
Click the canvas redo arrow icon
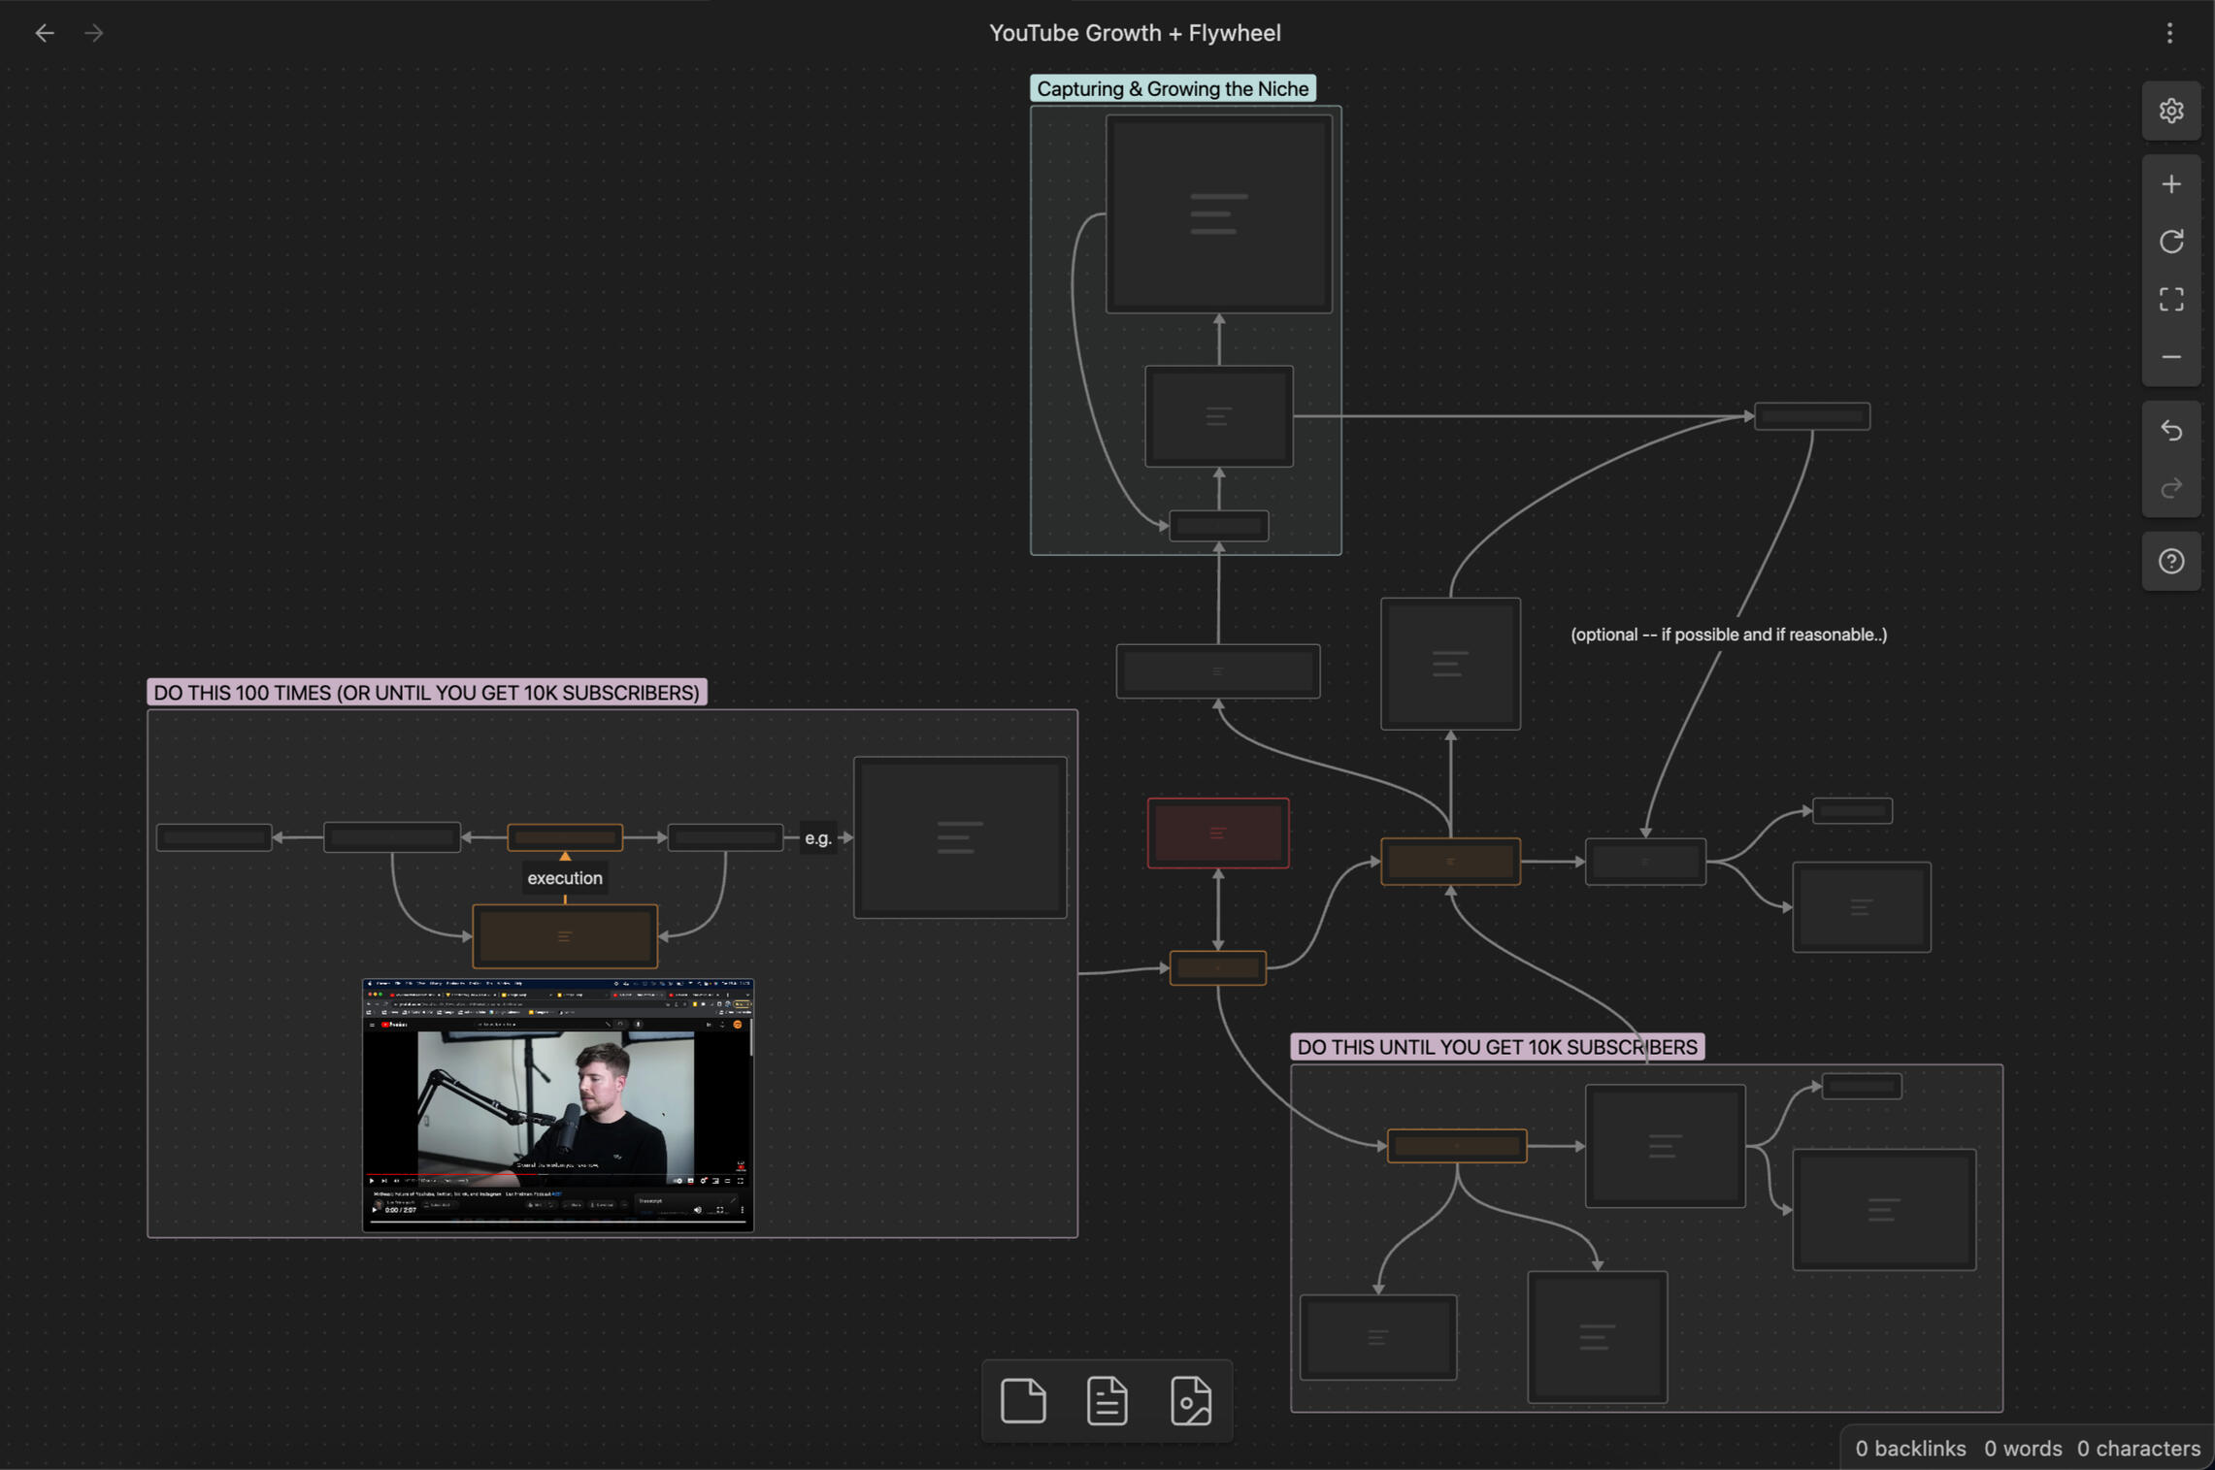pos(2171,487)
